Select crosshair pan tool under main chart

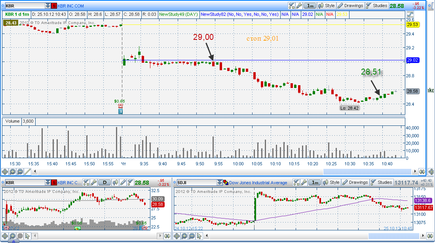[x=5, y=172]
